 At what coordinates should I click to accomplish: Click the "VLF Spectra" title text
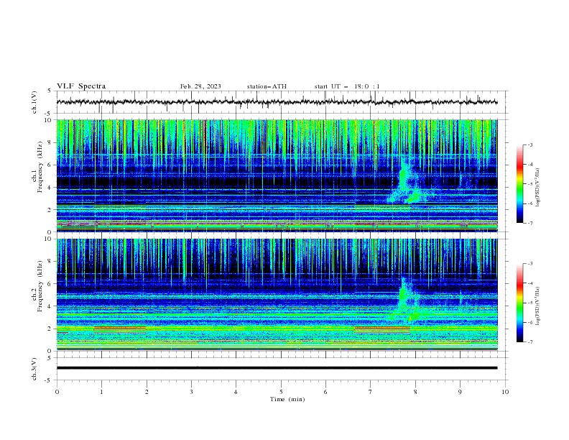(x=81, y=86)
